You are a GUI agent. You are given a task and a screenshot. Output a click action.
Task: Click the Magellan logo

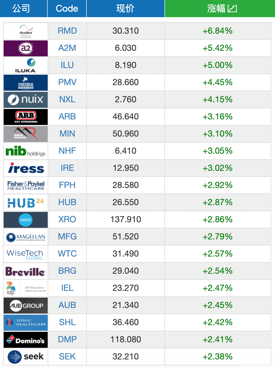(26, 237)
